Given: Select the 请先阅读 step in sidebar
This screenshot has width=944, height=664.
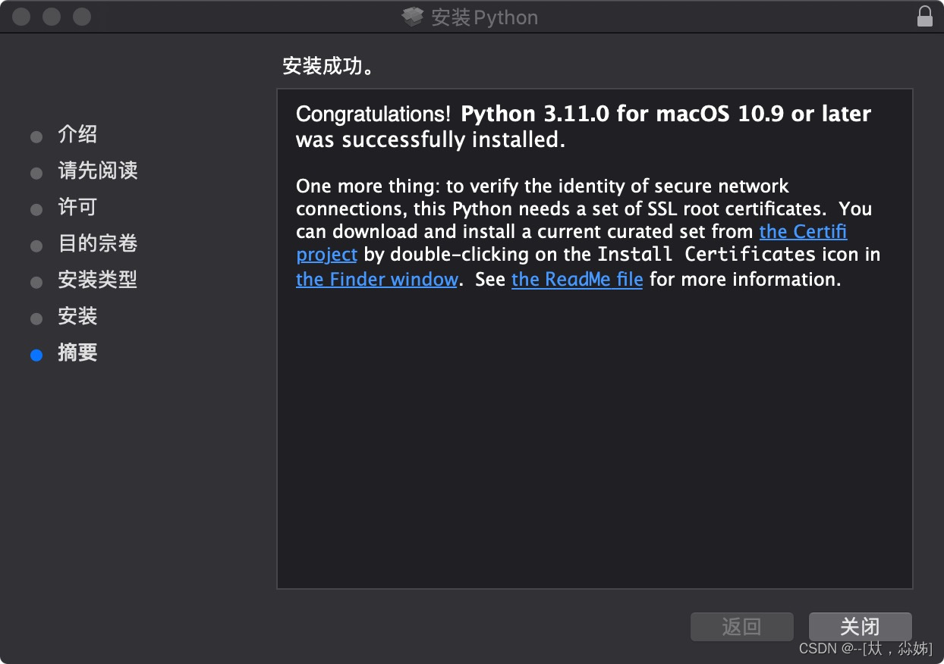Looking at the screenshot, I should coord(97,171).
